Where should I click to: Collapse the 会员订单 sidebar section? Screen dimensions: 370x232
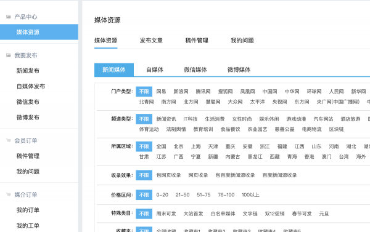click(25, 140)
